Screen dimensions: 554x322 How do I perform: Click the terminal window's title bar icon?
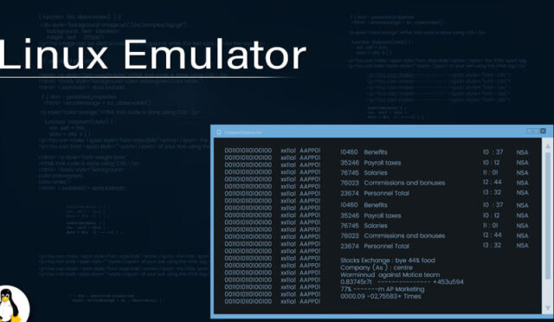(x=219, y=132)
